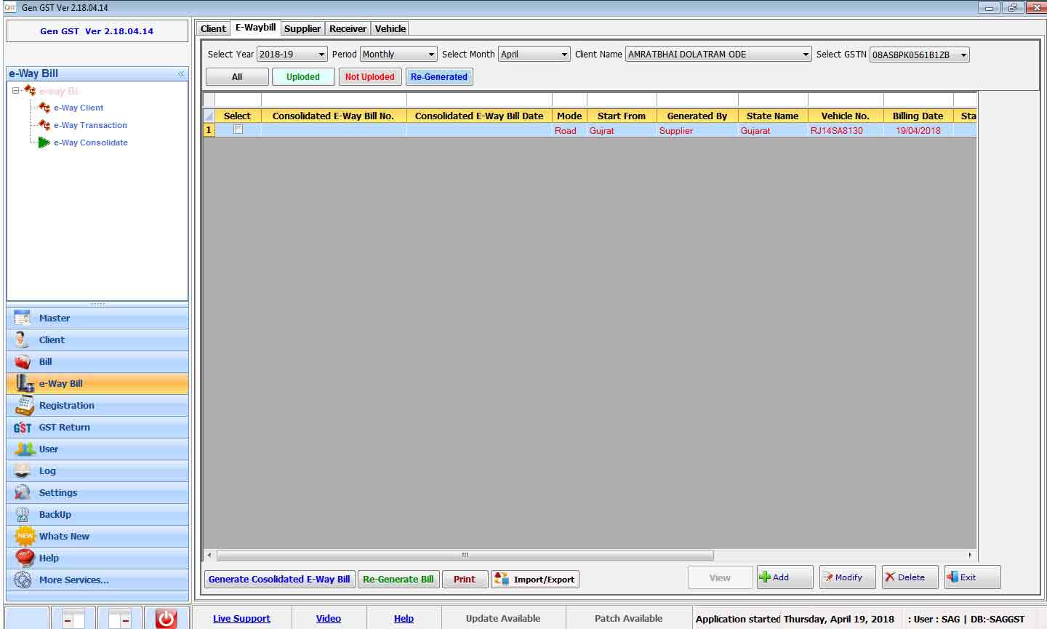Screen dimensions: 1047x629
Task: Open the Select Year dropdown
Action: click(x=321, y=55)
